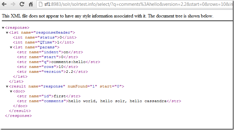Click the q comments:hello str line
Screen dimensions: 234x130
pyautogui.click(x=58, y=62)
